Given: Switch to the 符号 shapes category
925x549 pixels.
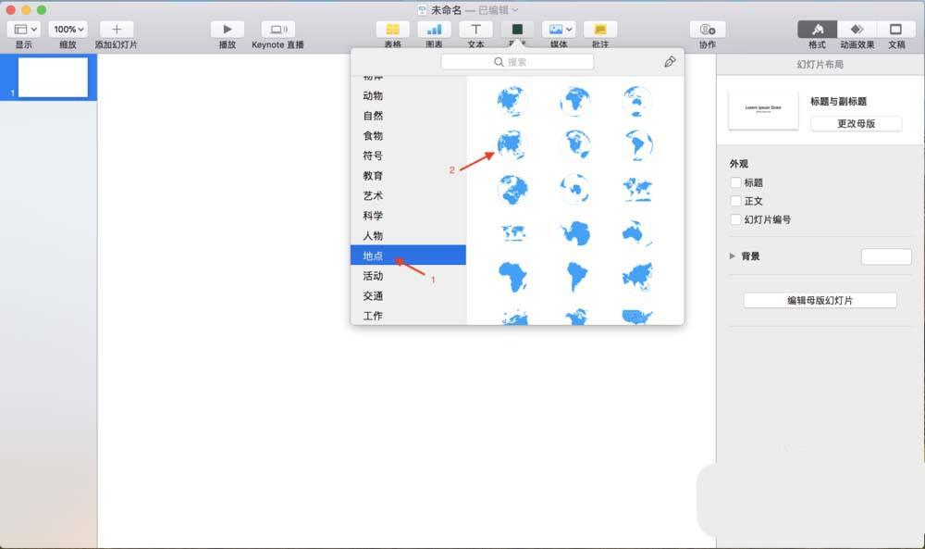Looking at the screenshot, I should (374, 156).
